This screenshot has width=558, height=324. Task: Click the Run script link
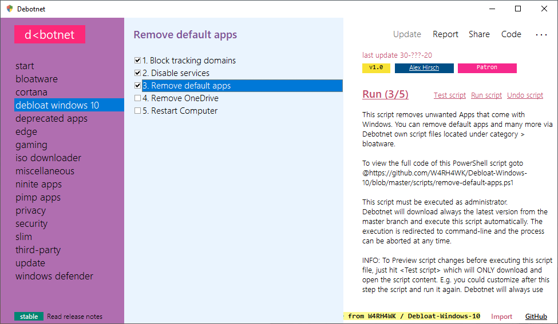[486, 95]
